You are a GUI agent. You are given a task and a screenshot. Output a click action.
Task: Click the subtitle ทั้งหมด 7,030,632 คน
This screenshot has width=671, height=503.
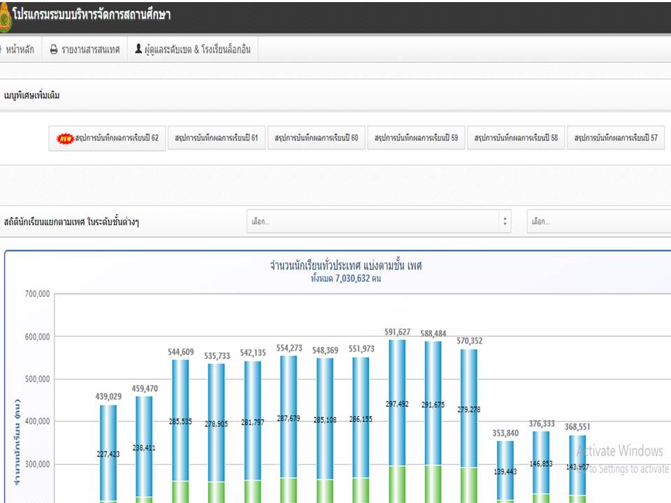coord(346,279)
